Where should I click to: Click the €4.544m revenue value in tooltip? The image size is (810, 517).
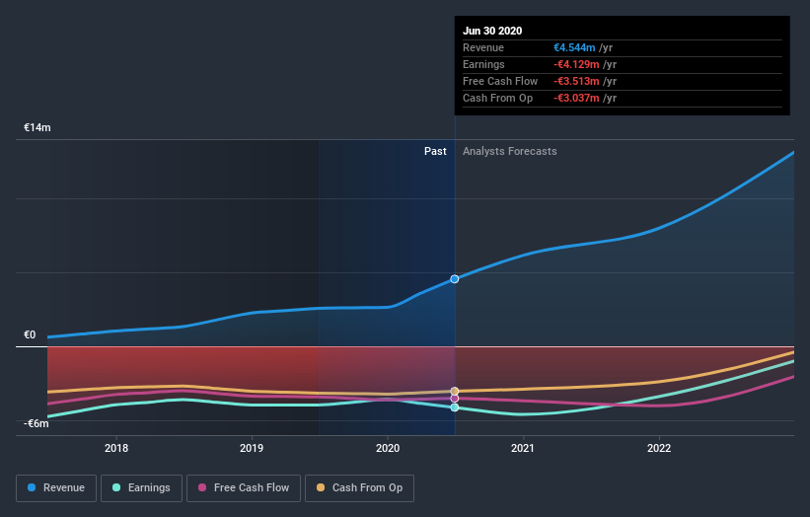coord(574,47)
